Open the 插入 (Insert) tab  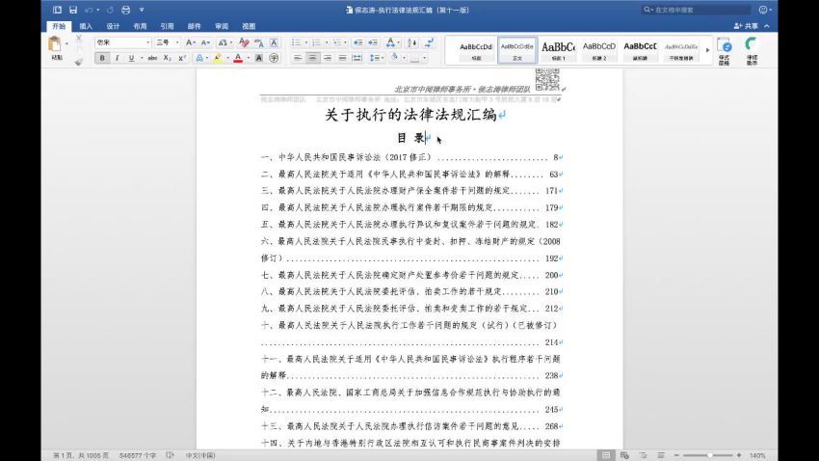tap(86, 26)
